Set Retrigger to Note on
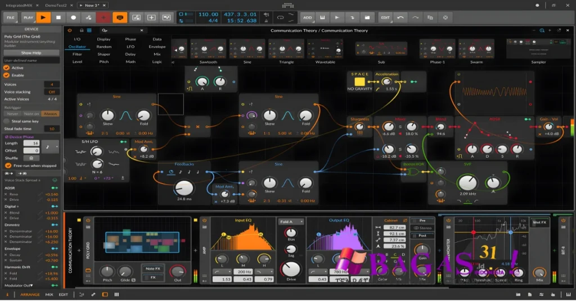Image resolution: width=576 pixels, height=302 pixels. (x=31, y=114)
